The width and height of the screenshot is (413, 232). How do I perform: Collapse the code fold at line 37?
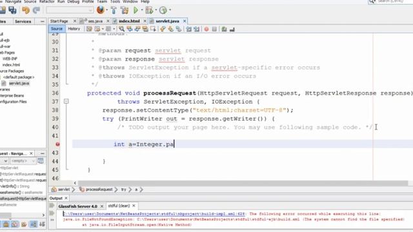[66, 101]
